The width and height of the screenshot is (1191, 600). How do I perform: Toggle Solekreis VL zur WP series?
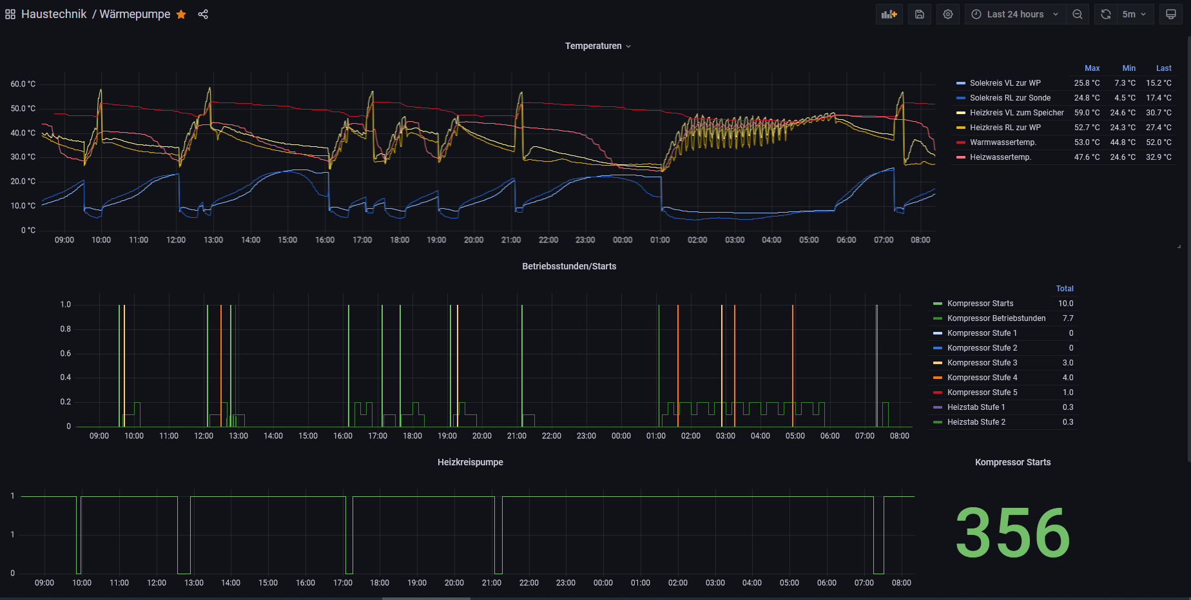coord(1005,83)
